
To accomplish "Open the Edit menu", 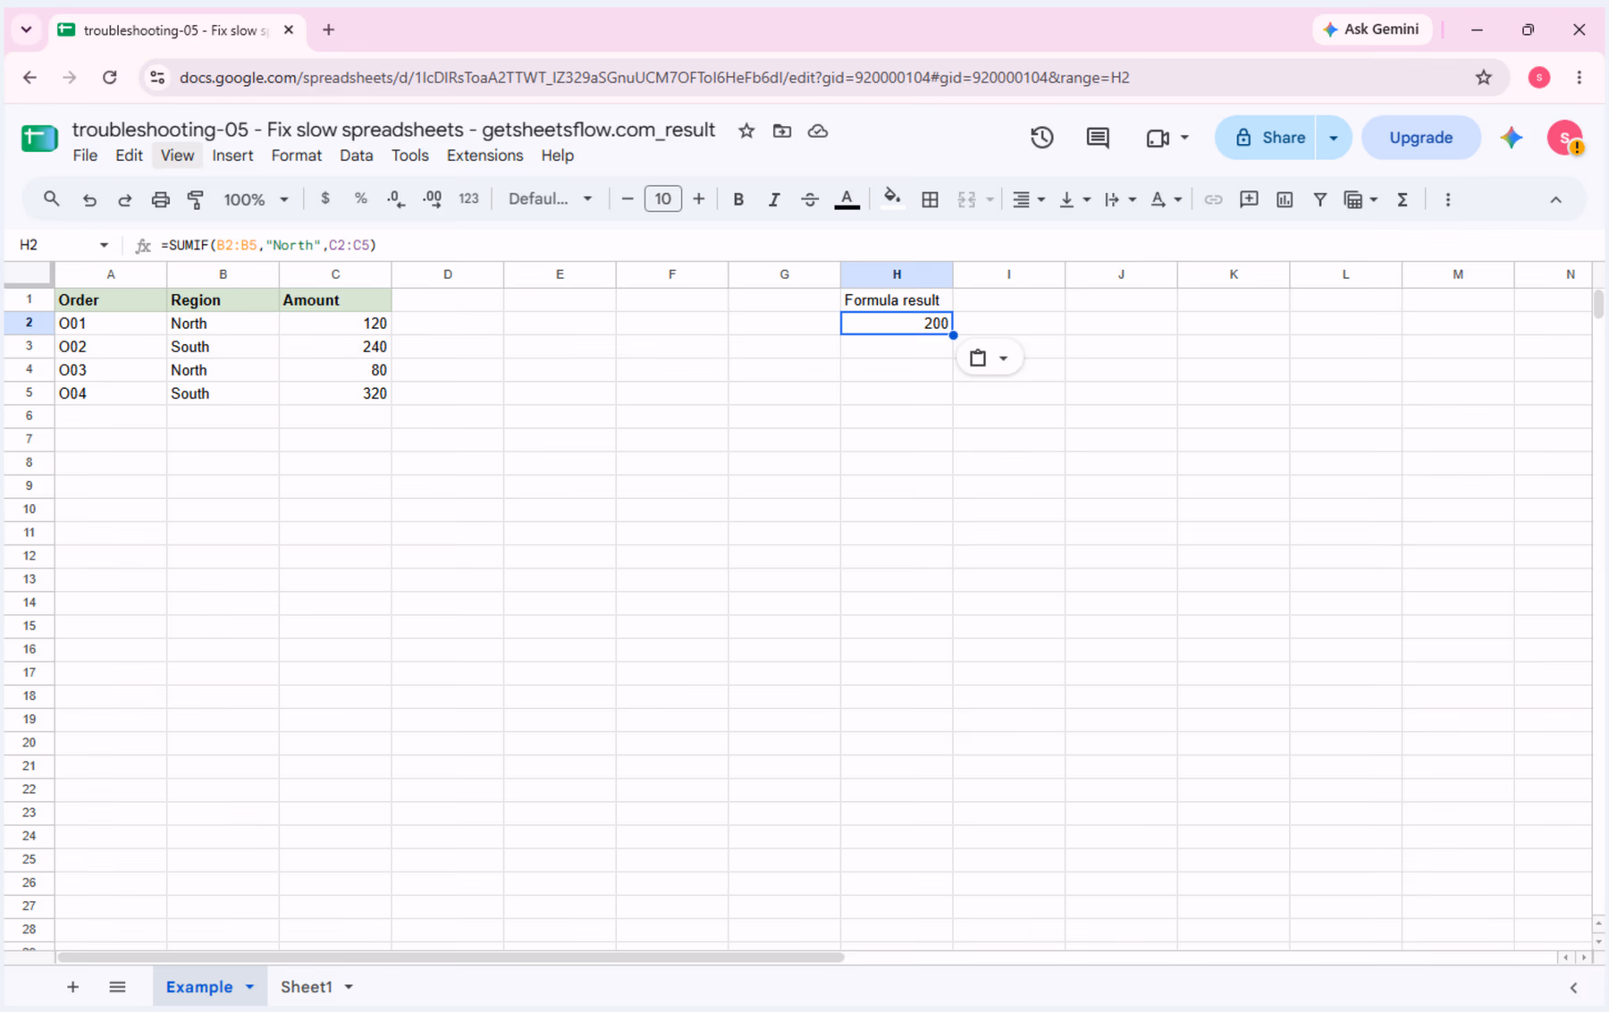I will [129, 156].
